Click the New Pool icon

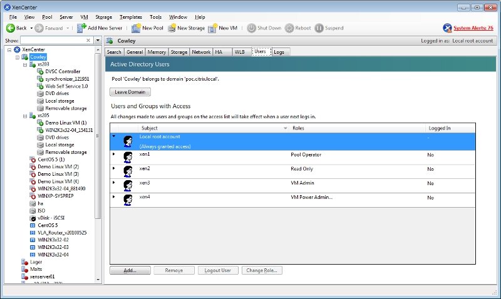tap(136, 28)
